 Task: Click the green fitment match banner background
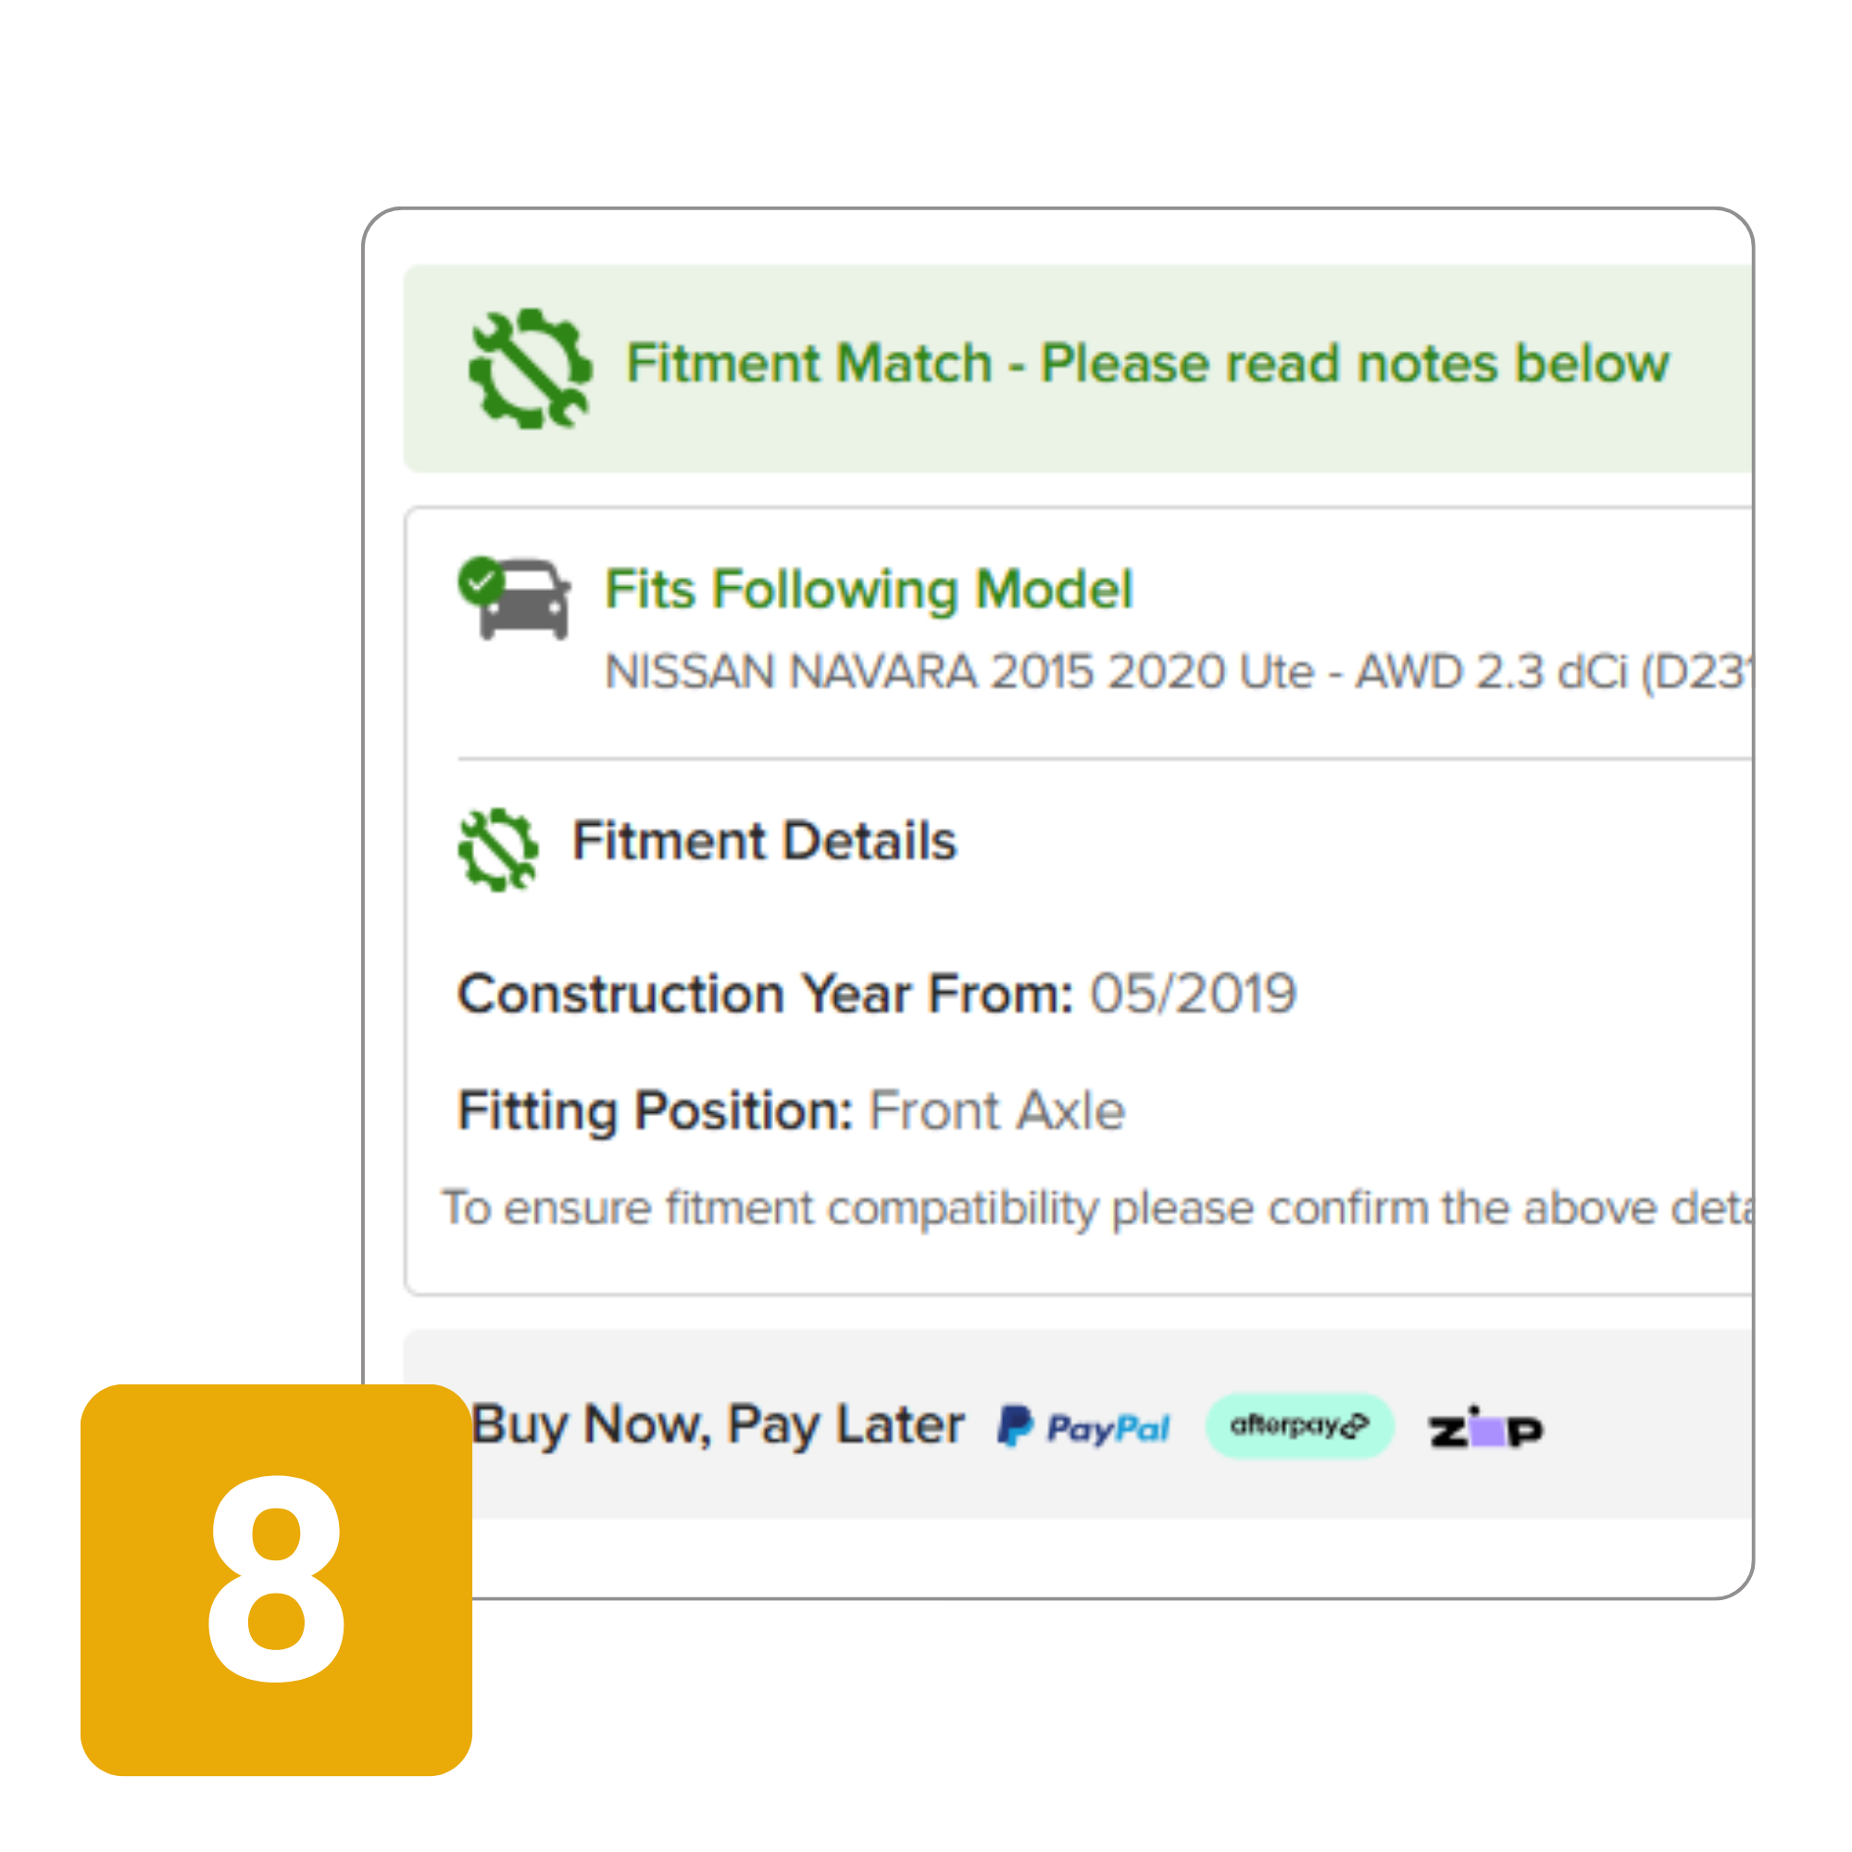click(x=1078, y=369)
